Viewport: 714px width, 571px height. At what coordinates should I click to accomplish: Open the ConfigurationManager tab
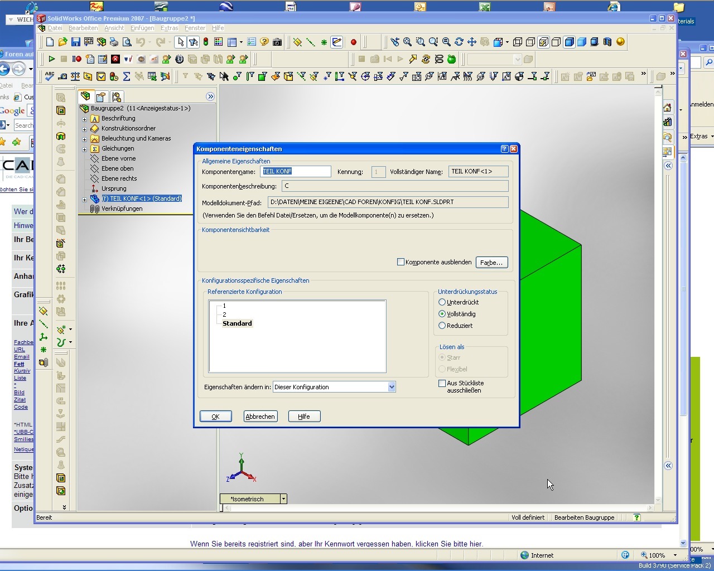tap(116, 96)
